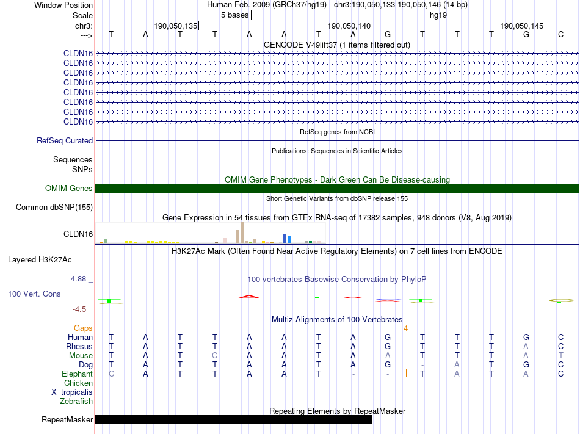Select the Elephant alignment row label
This screenshot has height=434, width=580.
pyautogui.click(x=77, y=374)
